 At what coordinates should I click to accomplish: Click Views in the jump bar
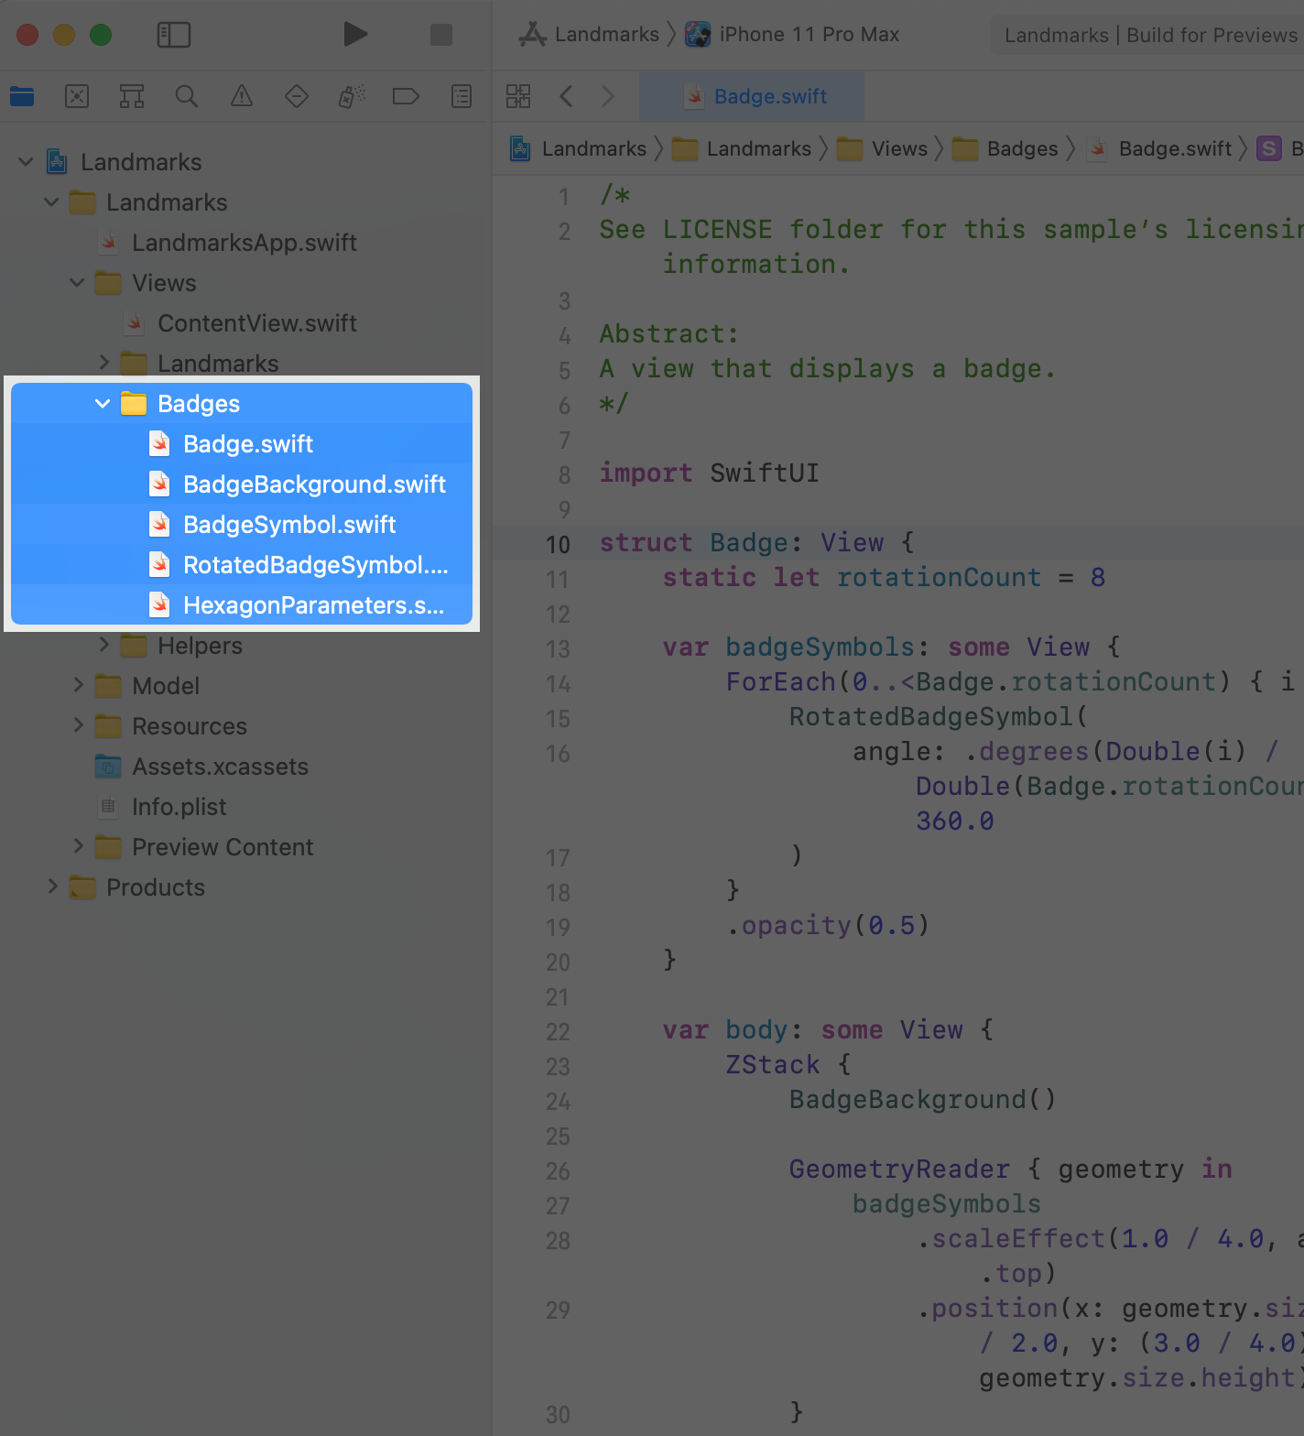(x=883, y=148)
